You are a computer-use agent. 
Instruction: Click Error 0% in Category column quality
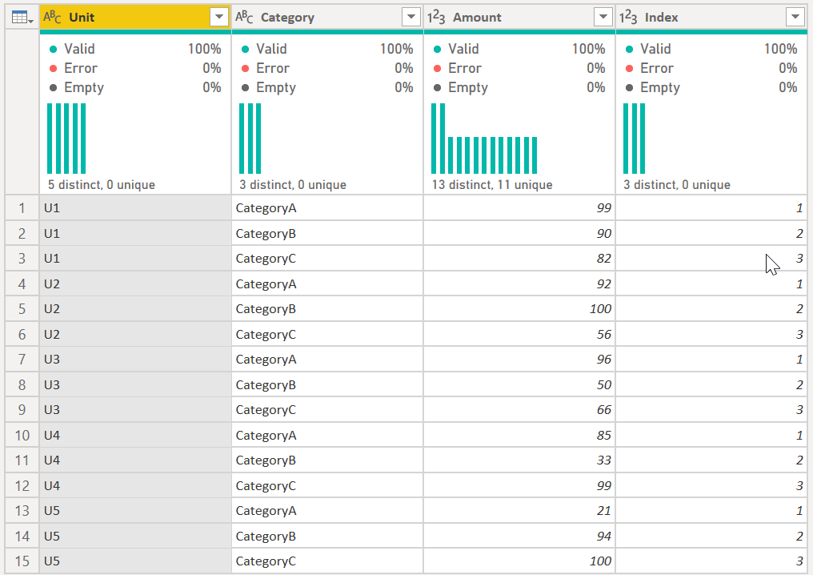tap(327, 68)
